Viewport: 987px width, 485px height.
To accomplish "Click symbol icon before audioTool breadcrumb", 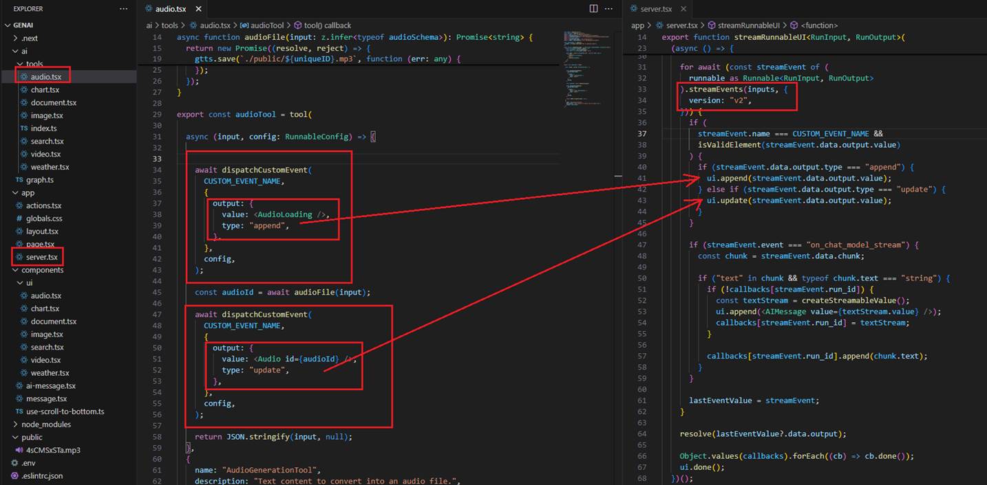I will pos(244,25).
